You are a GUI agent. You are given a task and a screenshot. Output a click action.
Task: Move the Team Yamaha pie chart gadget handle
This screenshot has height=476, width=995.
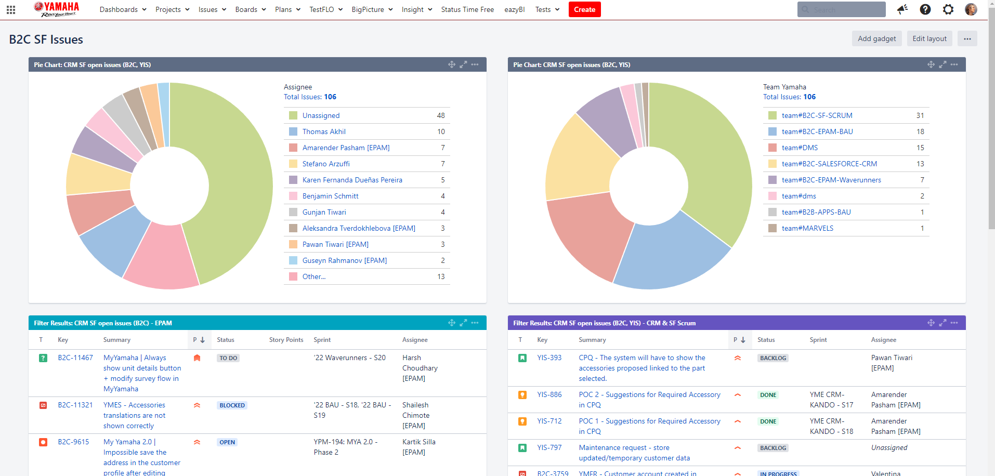tap(931, 64)
